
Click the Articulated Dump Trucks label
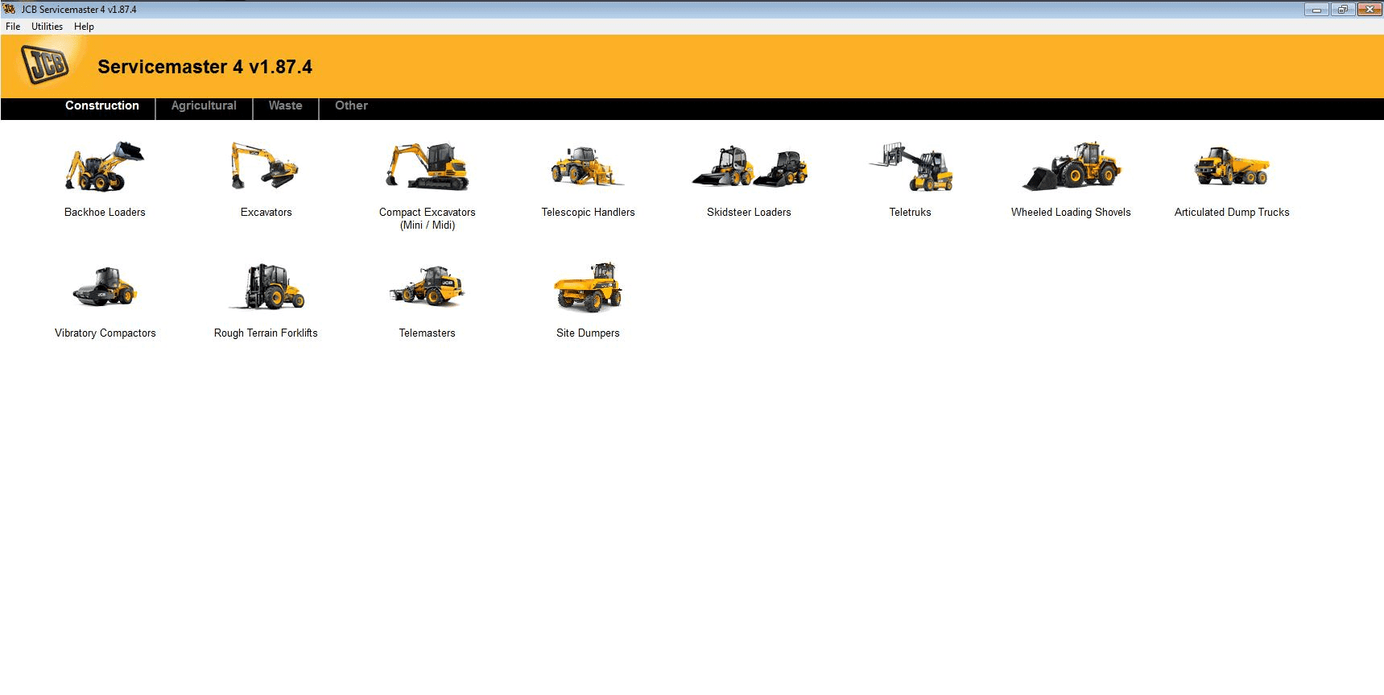[x=1232, y=213]
